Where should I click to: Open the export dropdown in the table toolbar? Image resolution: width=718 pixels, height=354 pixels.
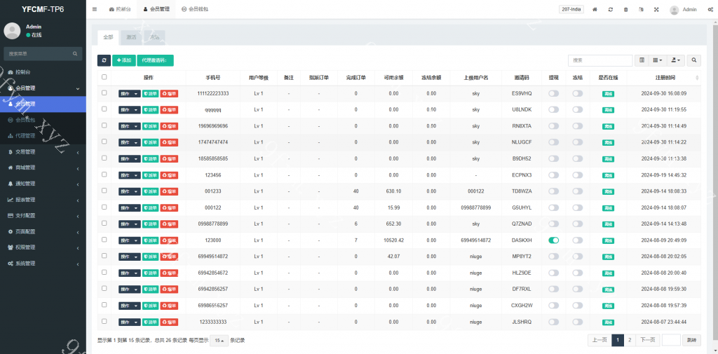coord(675,60)
